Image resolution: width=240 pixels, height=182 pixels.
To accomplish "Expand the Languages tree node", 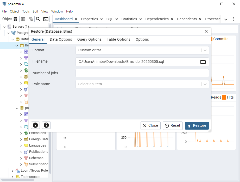I will pyautogui.click(x=21, y=146).
